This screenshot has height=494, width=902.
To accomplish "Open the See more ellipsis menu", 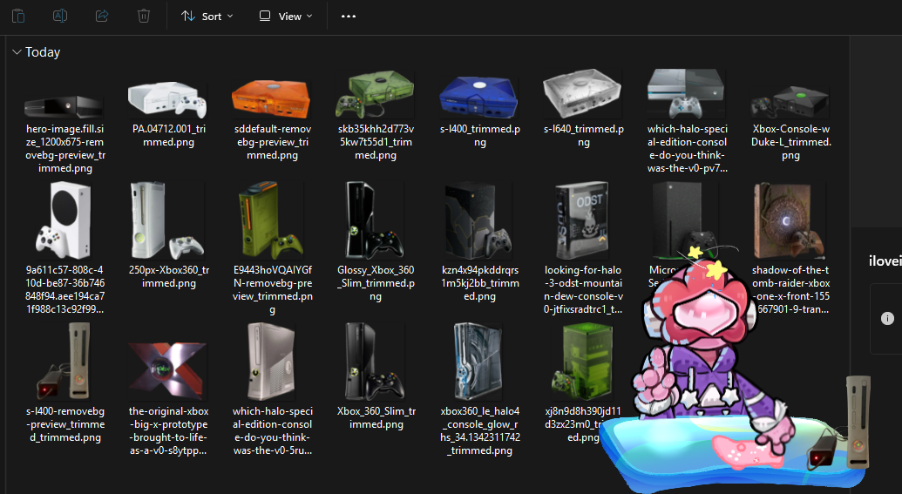I will [x=349, y=16].
